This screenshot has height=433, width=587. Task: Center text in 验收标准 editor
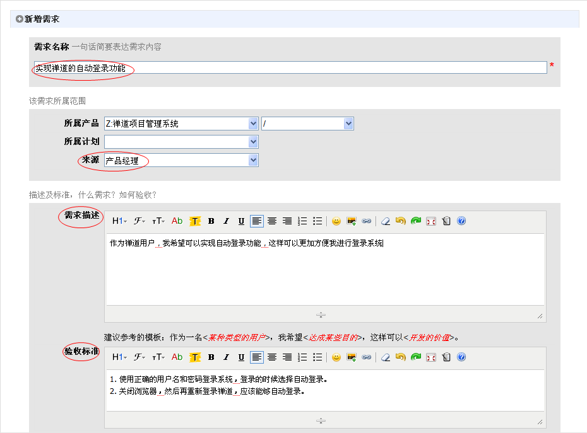(x=272, y=357)
